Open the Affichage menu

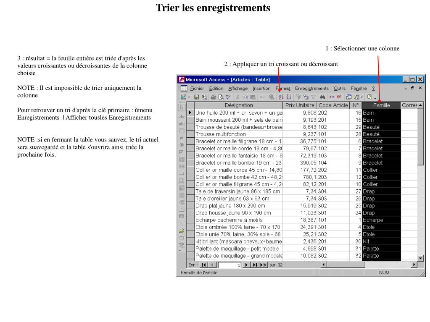[238, 89]
